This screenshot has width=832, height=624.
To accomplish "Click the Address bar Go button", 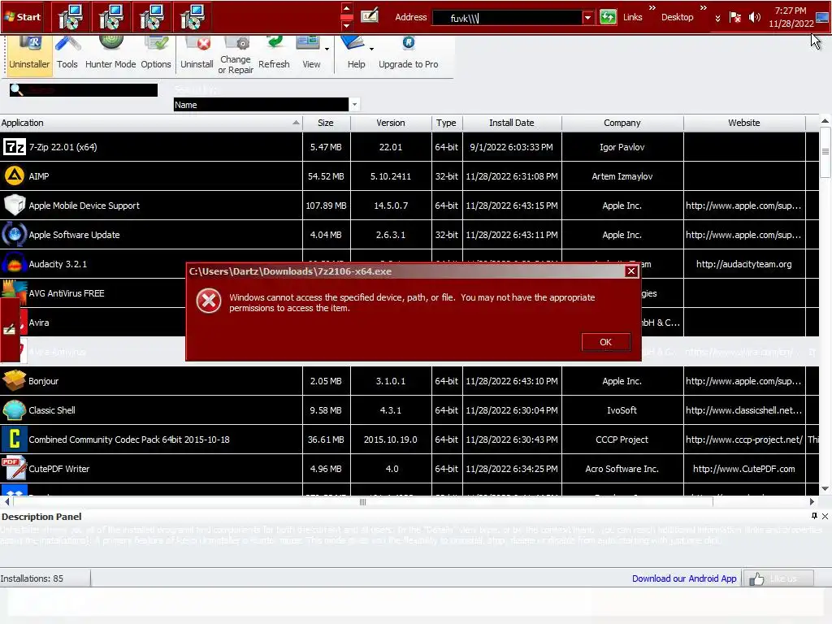I will pyautogui.click(x=608, y=17).
